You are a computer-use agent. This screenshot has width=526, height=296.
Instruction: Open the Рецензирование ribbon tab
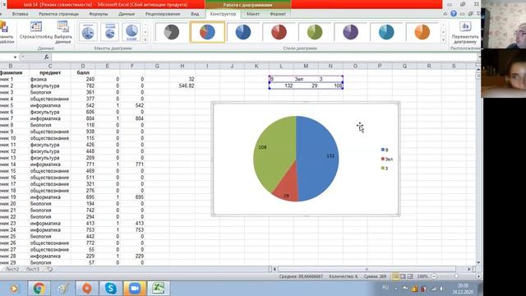tap(163, 14)
